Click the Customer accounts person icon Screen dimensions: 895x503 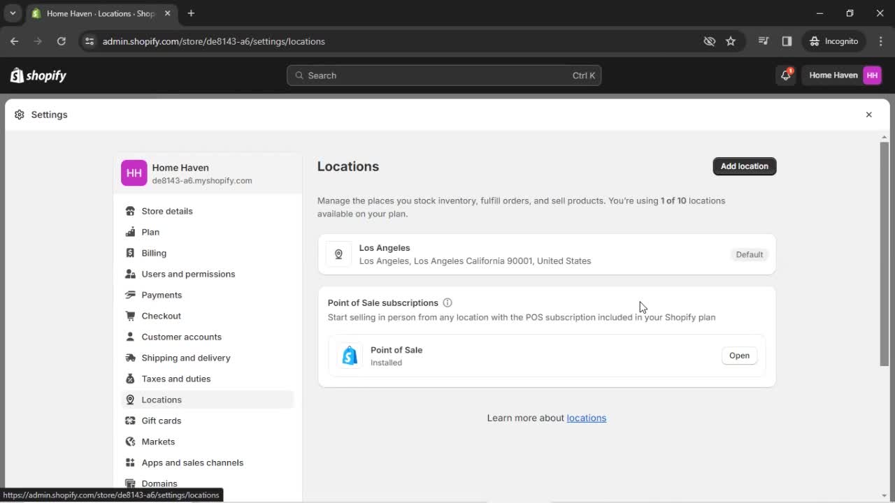[x=130, y=337]
